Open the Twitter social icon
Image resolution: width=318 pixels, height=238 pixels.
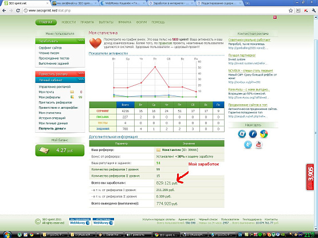point(248,145)
